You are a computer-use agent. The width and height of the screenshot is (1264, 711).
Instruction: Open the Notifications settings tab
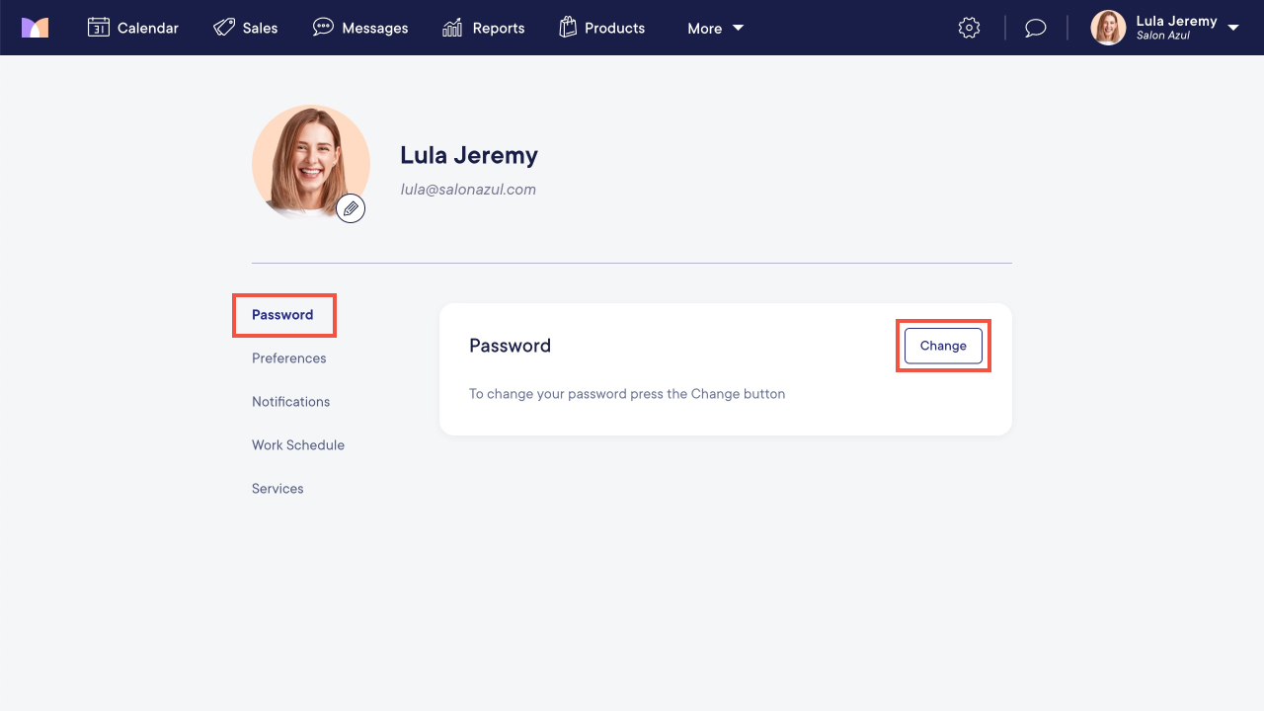coord(290,401)
